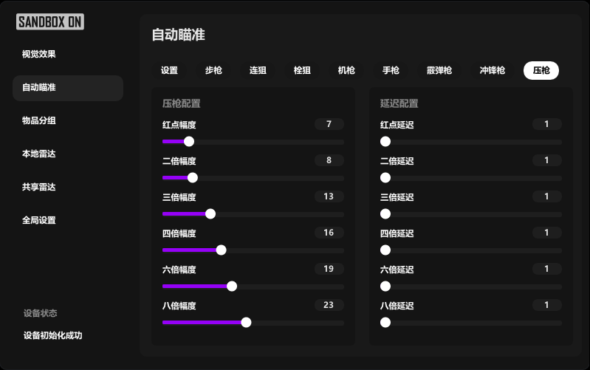Click the 设备初始化成功 status text
Screen dimensions: 590x370
[x=52, y=335]
